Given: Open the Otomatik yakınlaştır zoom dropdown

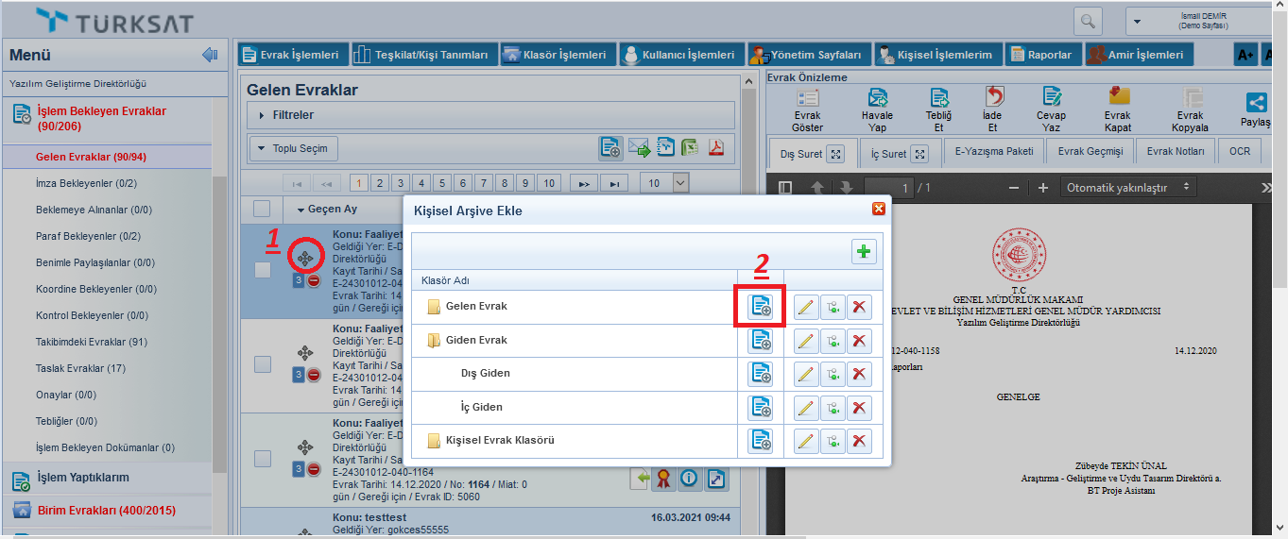Looking at the screenshot, I should [x=1128, y=188].
